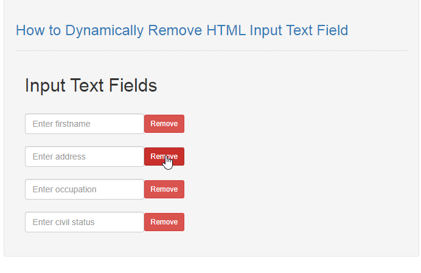
Task: Open the 'How to Dynamically Remove HTML Input Text Field' link
Action: [182, 30]
